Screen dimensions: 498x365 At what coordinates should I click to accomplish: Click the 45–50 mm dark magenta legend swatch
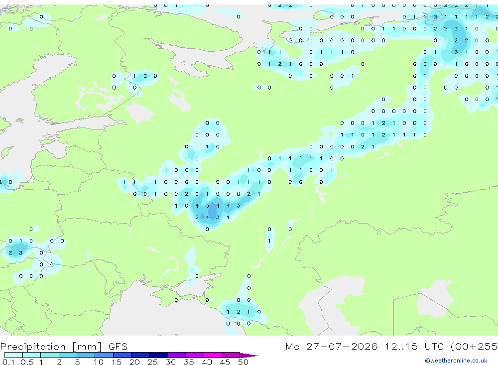tap(231, 355)
